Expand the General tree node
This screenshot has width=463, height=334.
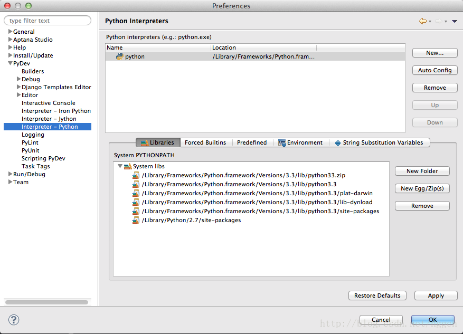[10, 31]
